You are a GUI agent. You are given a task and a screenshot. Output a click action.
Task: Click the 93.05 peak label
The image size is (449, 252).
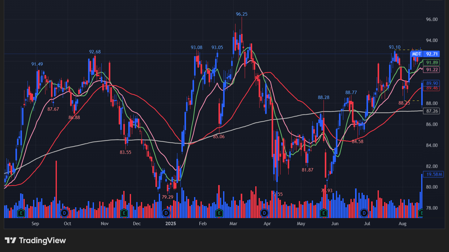217,48
